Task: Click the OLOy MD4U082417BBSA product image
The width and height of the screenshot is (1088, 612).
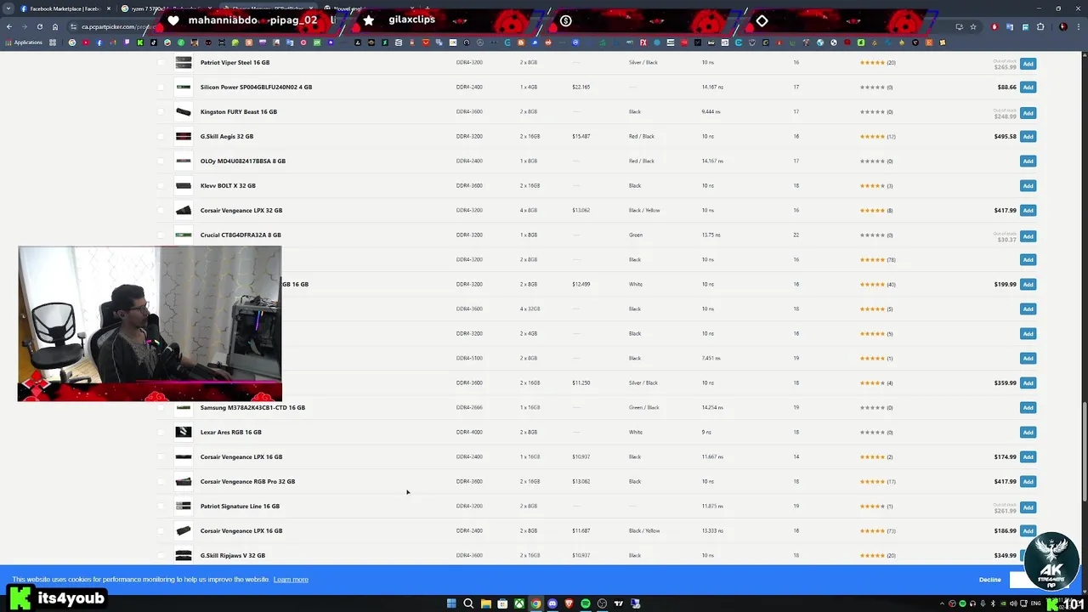Action: click(184, 161)
